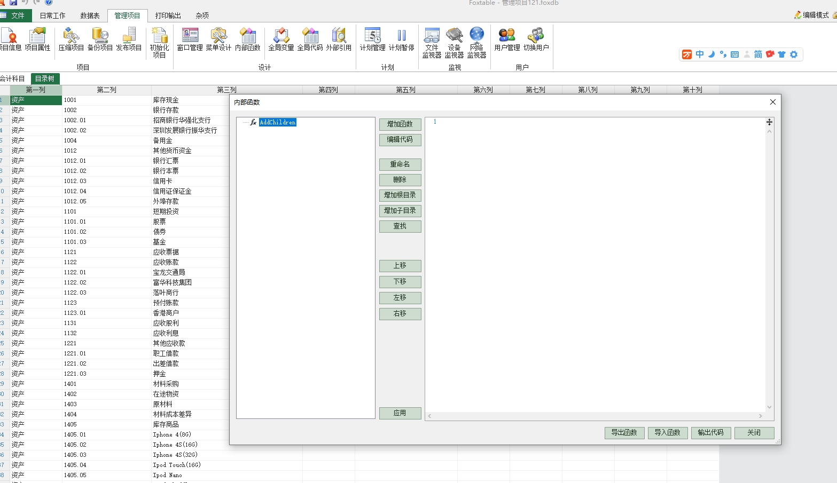
Task: Click the 计划管理 (schedule management) icon
Action: point(372,39)
